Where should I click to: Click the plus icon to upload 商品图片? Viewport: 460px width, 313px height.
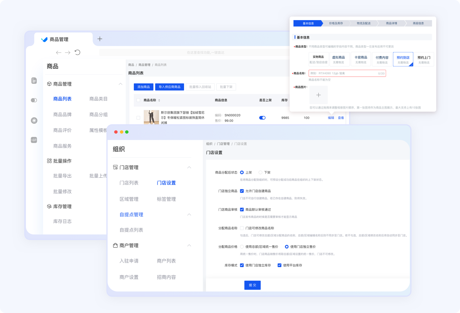tap(319, 95)
